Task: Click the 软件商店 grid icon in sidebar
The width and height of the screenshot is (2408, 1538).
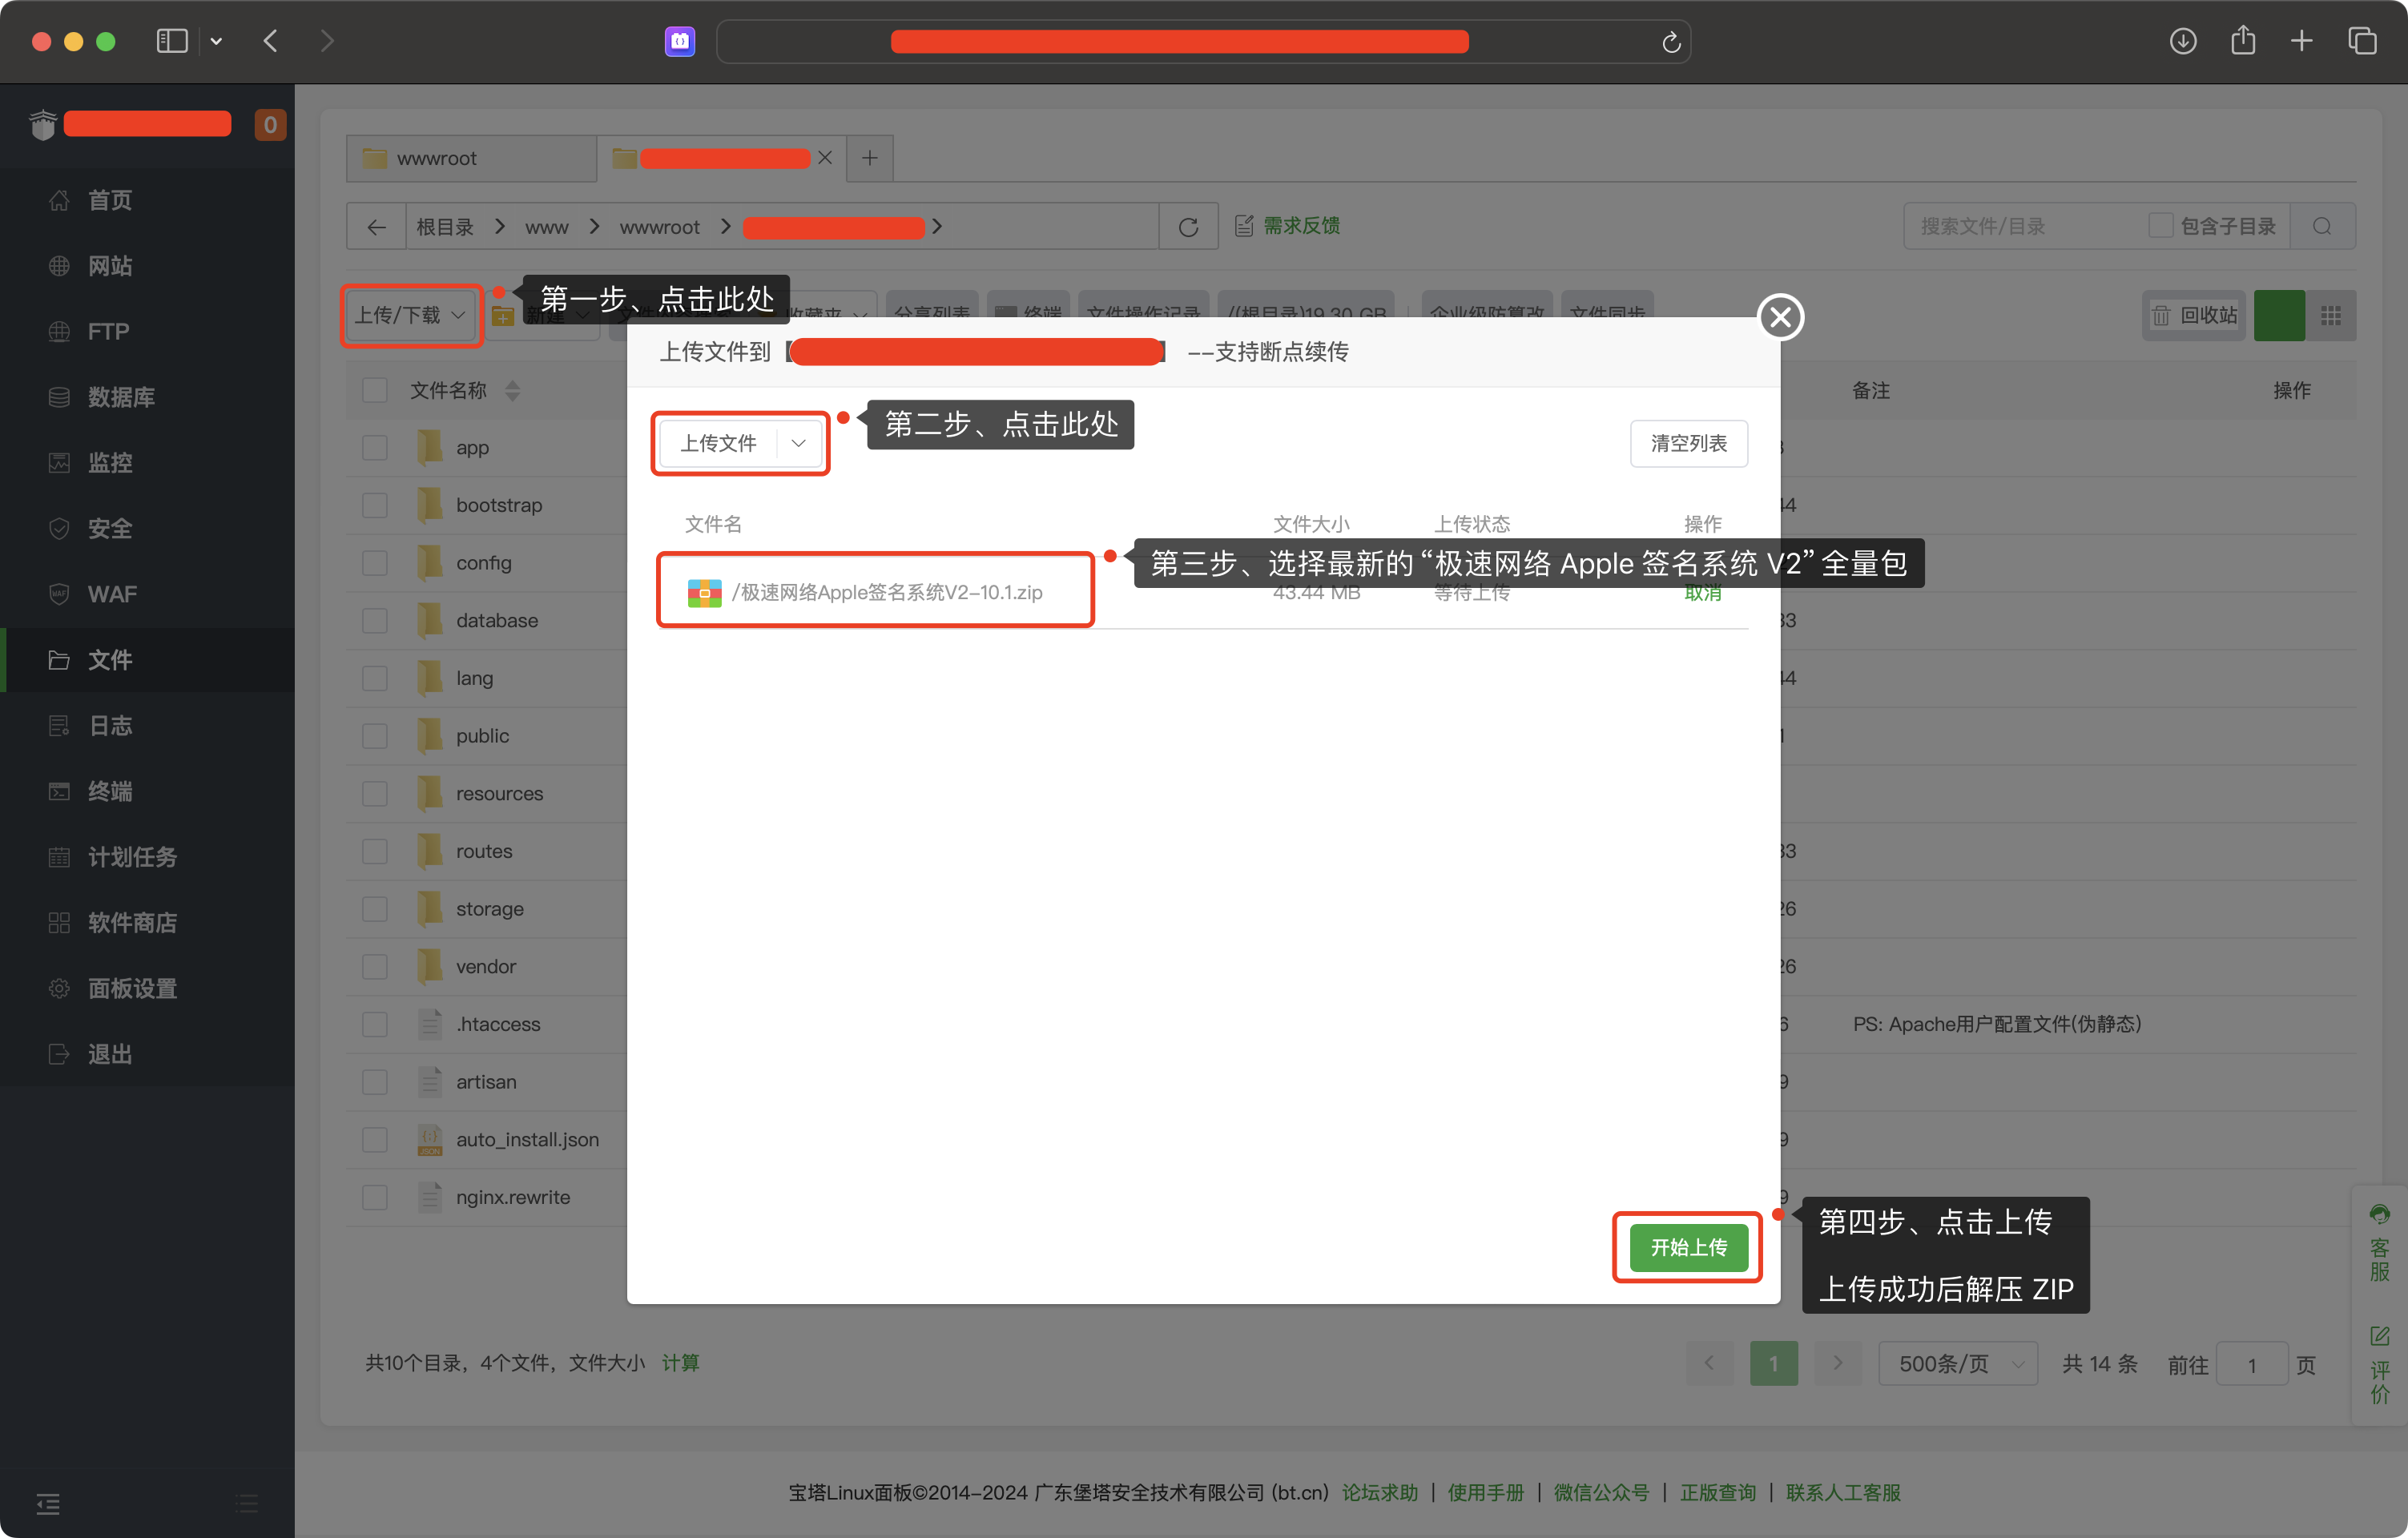Action: click(59, 923)
